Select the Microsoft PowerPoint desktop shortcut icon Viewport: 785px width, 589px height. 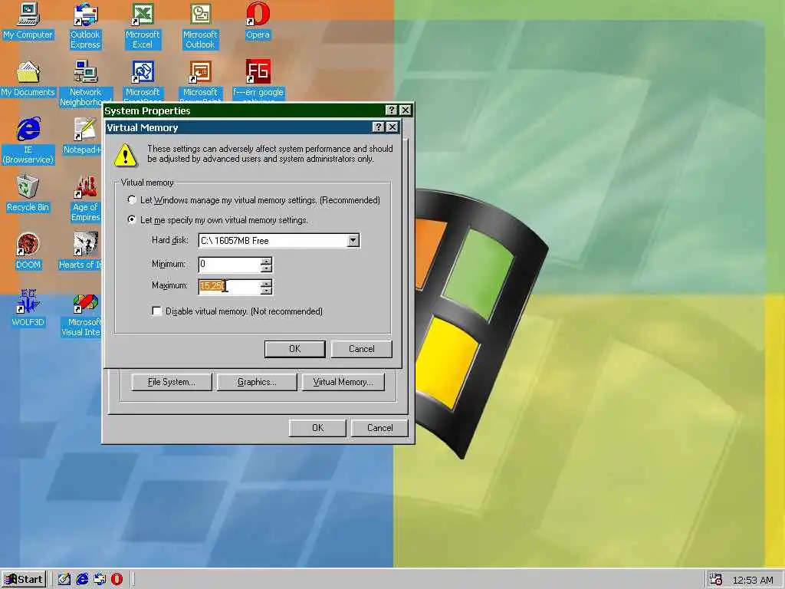coord(200,72)
